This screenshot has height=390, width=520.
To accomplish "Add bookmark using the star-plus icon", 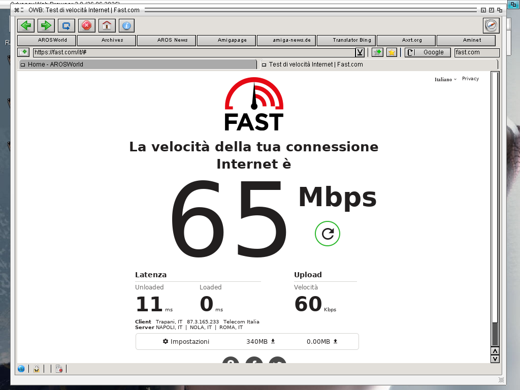I will point(377,52).
